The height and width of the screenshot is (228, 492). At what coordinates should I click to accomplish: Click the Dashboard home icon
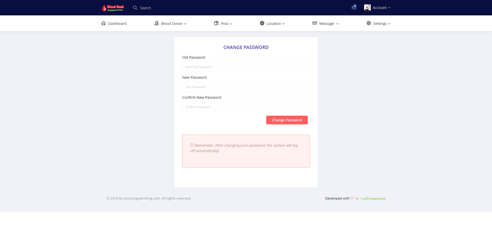coord(104,23)
